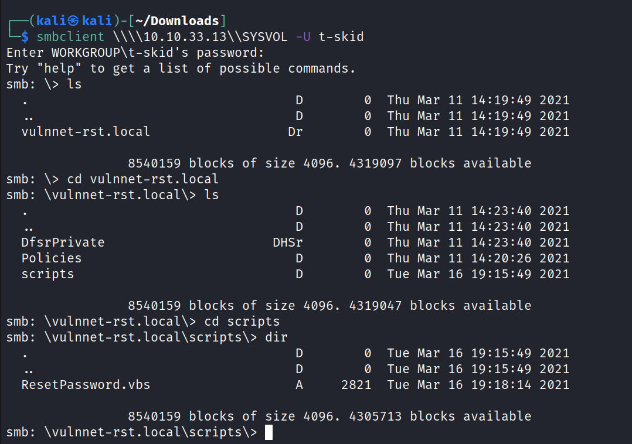This screenshot has width=632, height=444.
Task: Click the terminal cursor block
Action: (269, 433)
